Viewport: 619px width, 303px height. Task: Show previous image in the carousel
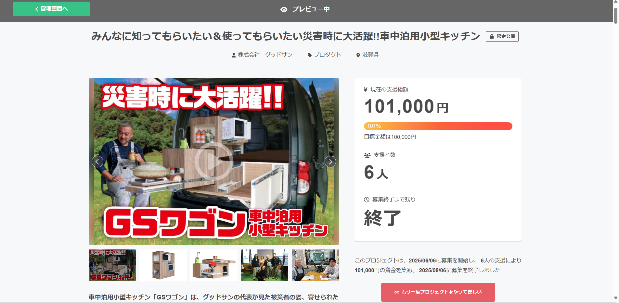tap(97, 162)
